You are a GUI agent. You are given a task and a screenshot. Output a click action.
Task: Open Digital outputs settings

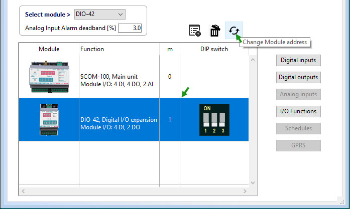click(x=298, y=77)
